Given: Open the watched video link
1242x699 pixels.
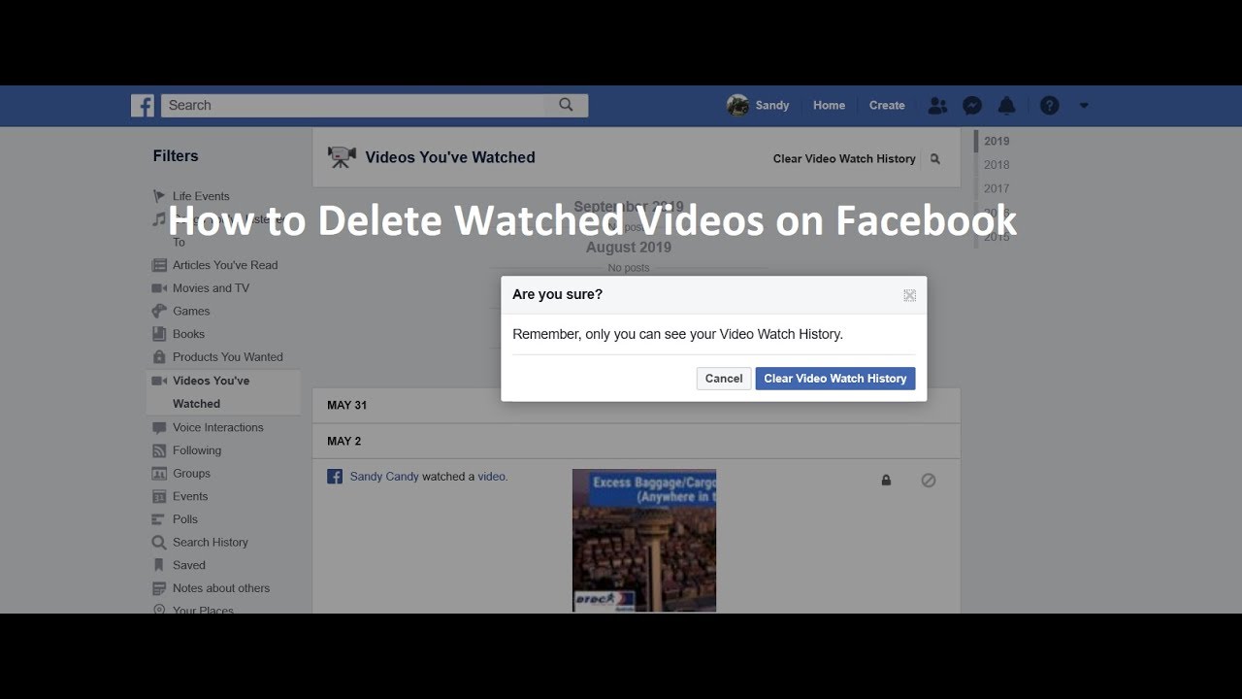Looking at the screenshot, I should pos(492,477).
